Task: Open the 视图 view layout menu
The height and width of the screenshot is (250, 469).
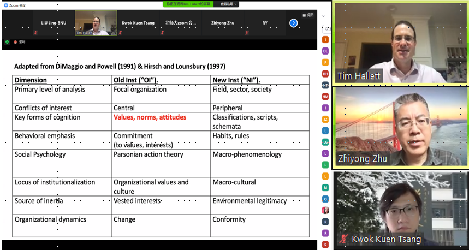Action: pyautogui.click(x=308, y=15)
